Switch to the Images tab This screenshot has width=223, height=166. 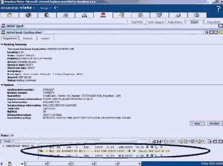[x=46, y=39]
